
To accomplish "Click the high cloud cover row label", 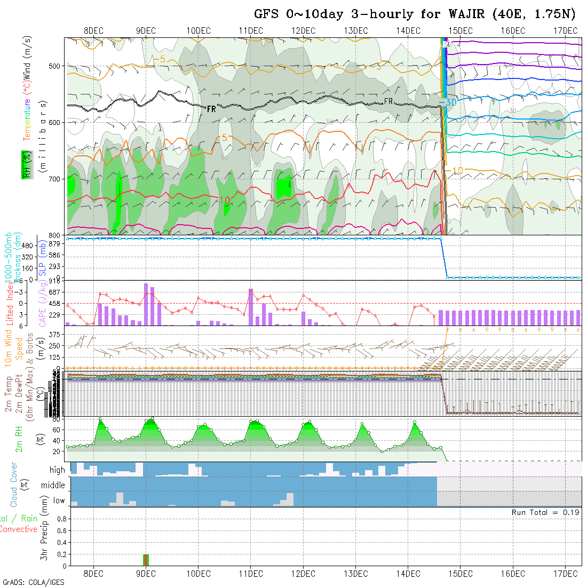I will [x=57, y=470].
